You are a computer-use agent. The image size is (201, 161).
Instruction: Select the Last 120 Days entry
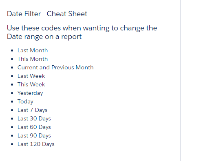tap(36, 144)
